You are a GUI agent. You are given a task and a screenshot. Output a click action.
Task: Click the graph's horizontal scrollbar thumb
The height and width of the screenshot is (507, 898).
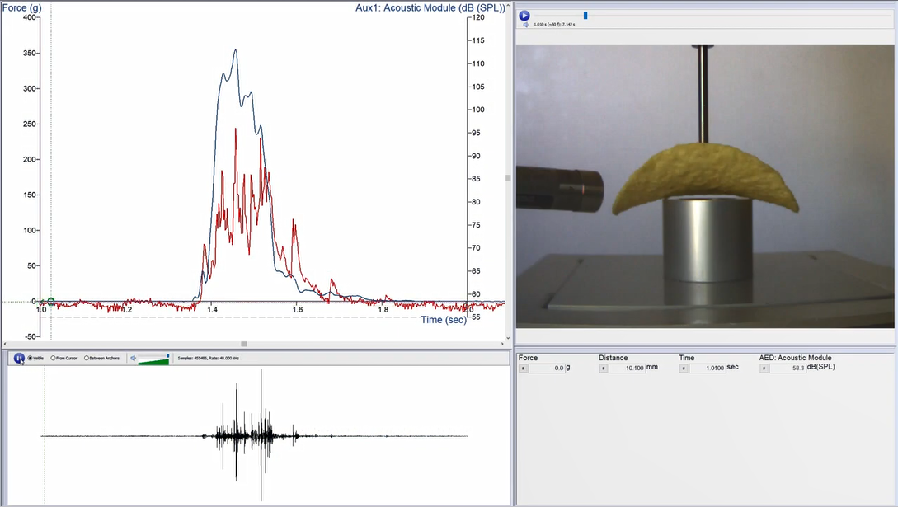[243, 344]
